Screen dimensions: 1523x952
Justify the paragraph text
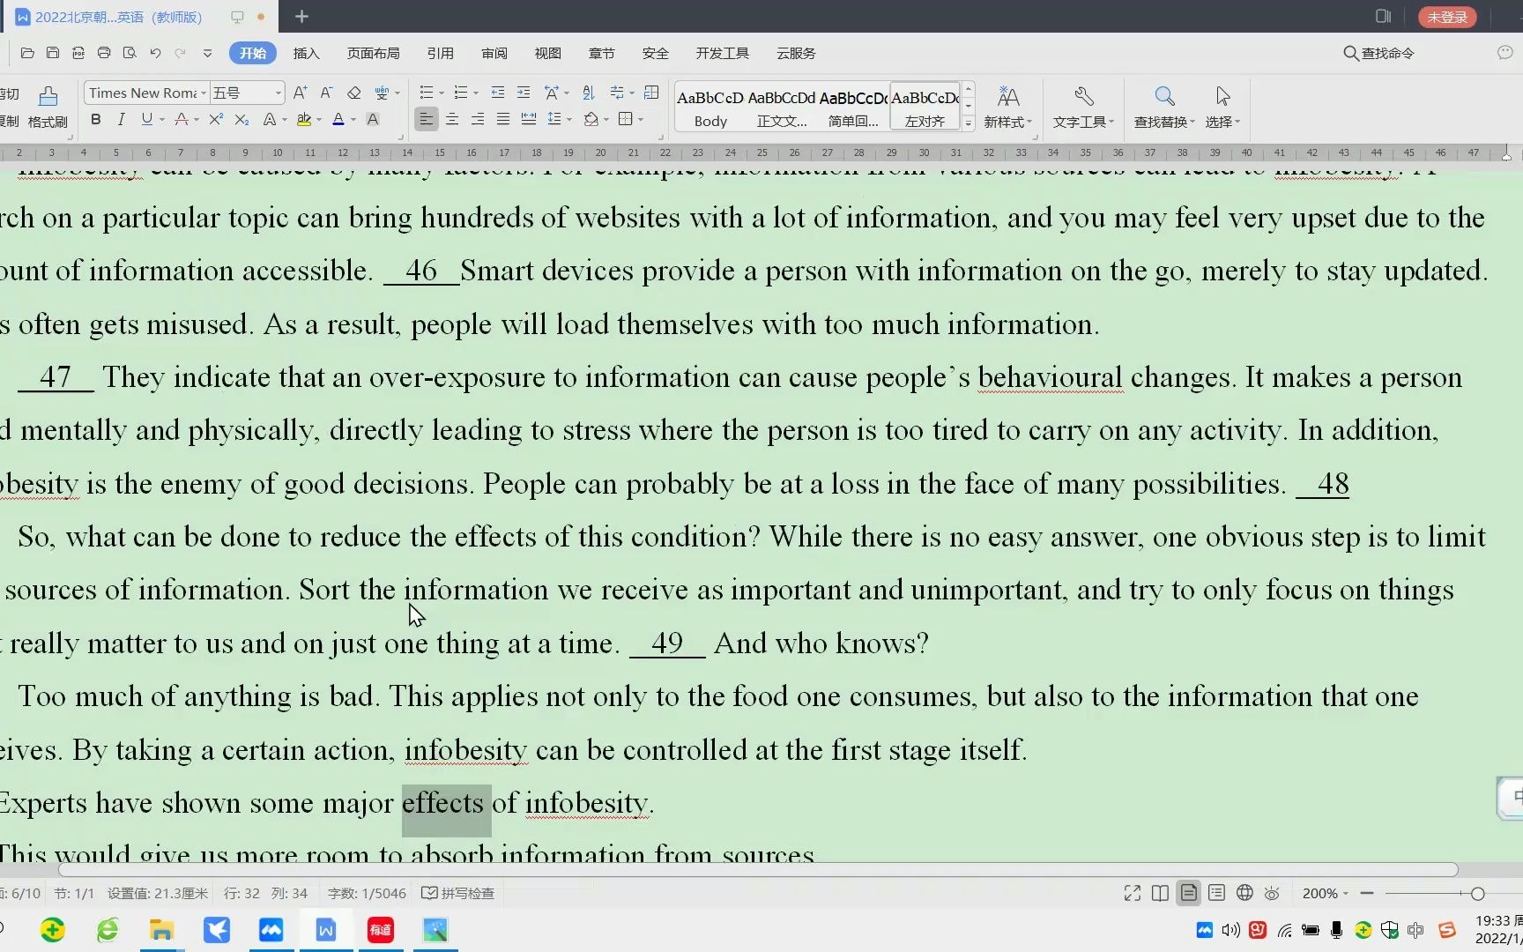coord(503,119)
